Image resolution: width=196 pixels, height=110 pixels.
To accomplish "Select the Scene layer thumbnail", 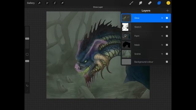I will point(126,54).
